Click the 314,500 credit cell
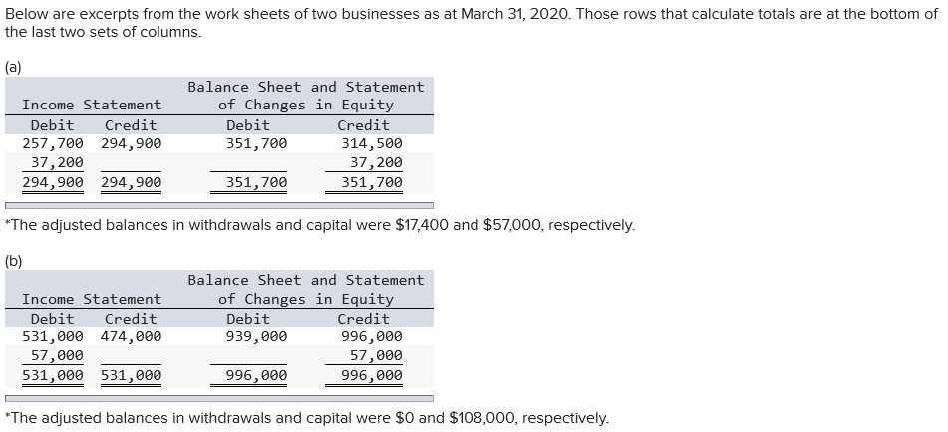Screen dimensions: 948x432 click(x=371, y=143)
